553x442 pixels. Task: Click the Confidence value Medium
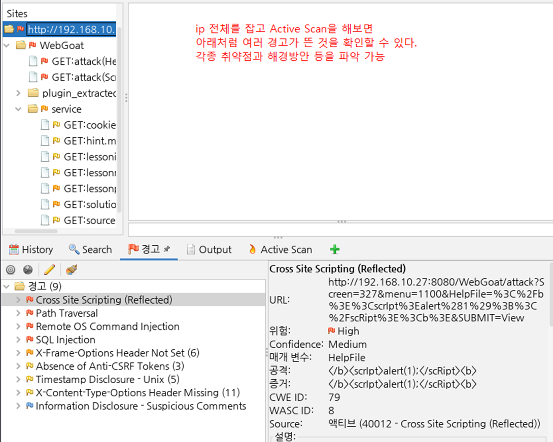click(x=348, y=344)
